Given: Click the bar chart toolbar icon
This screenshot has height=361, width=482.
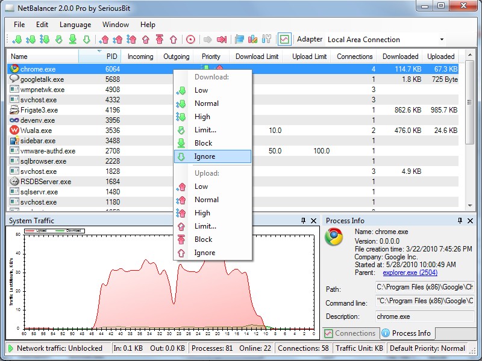Looking at the screenshot, I should pos(252,40).
